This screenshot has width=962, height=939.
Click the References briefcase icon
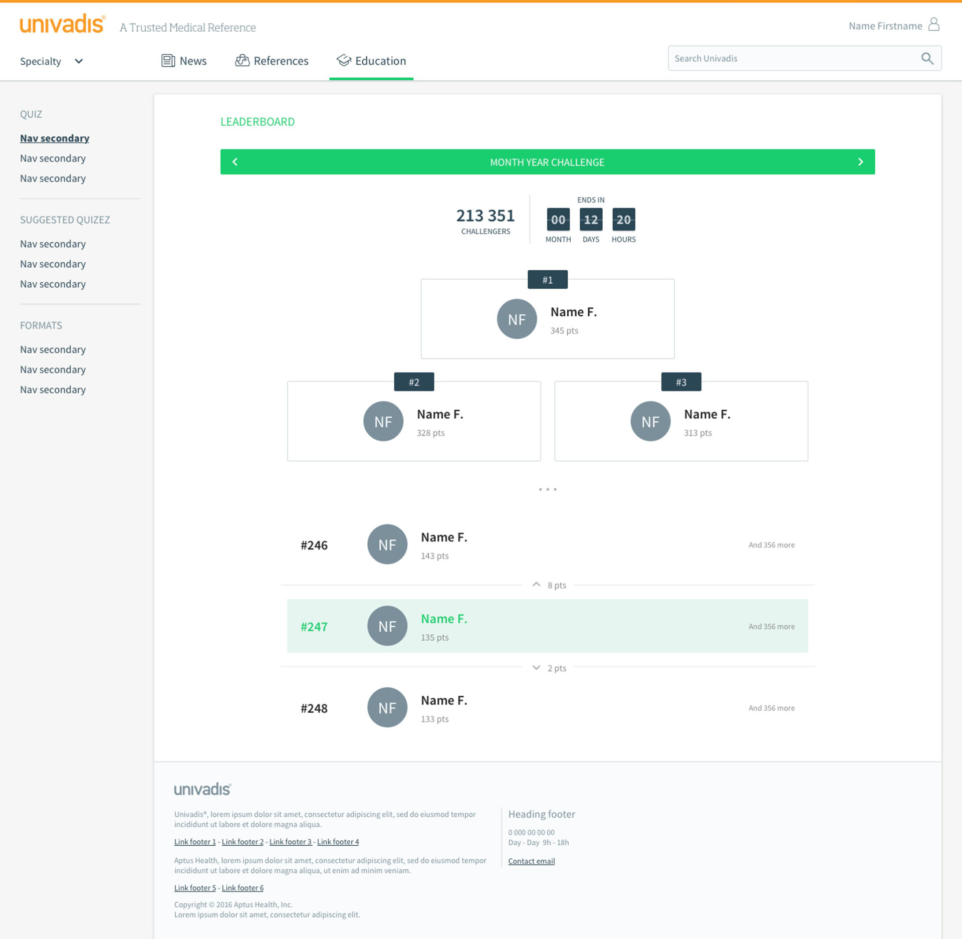[243, 61]
